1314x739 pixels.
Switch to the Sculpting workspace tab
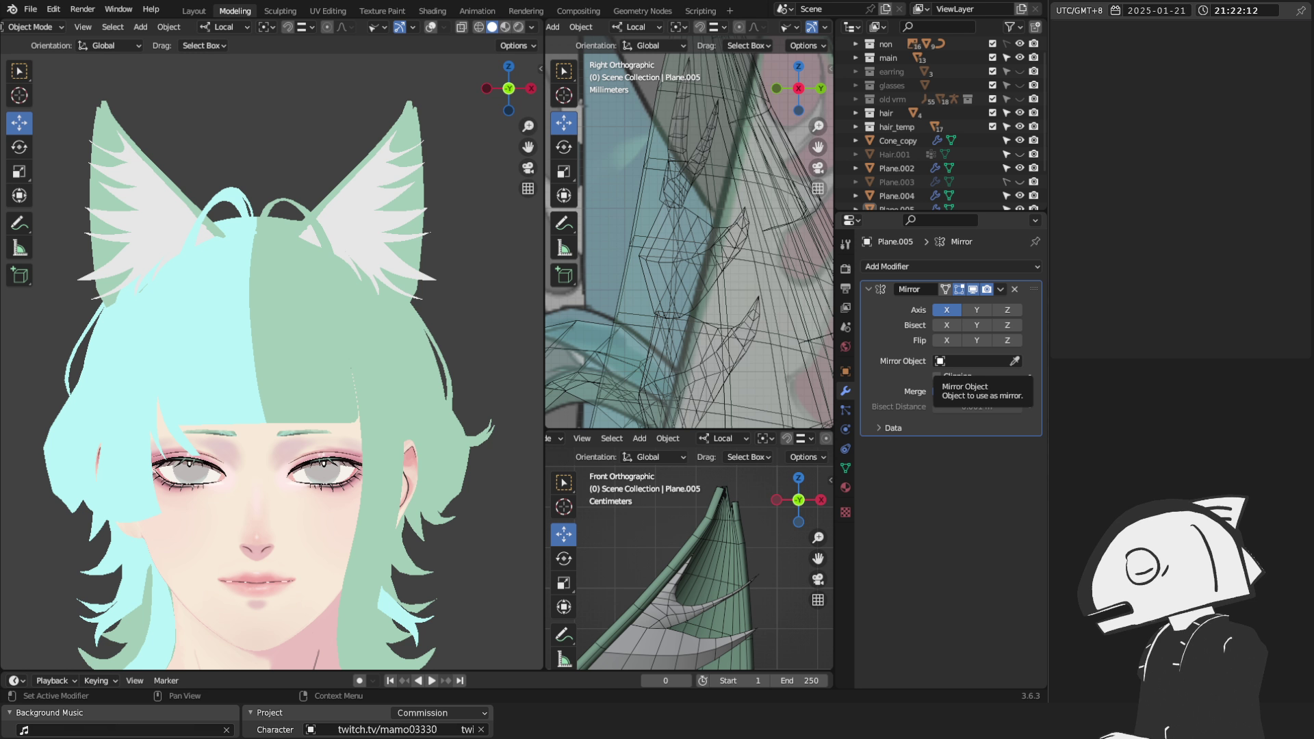pos(280,11)
